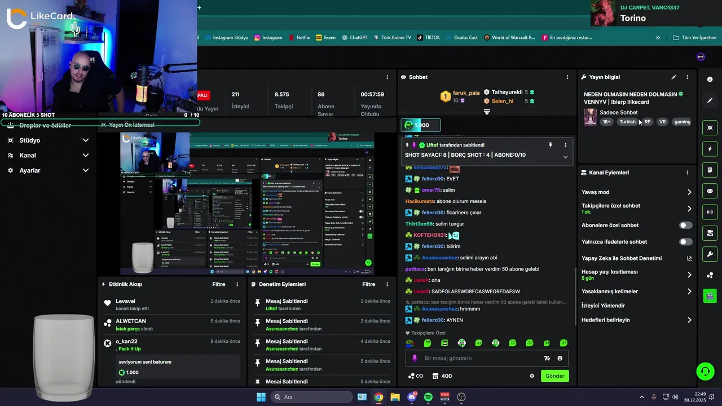Image resolution: width=722 pixels, height=406 pixels.
Task: Click channel points infinity balance
Action: click(x=415, y=376)
